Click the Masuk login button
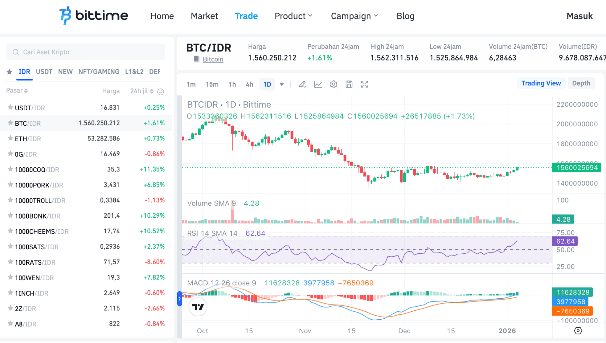The image size is (606, 343). (x=579, y=16)
